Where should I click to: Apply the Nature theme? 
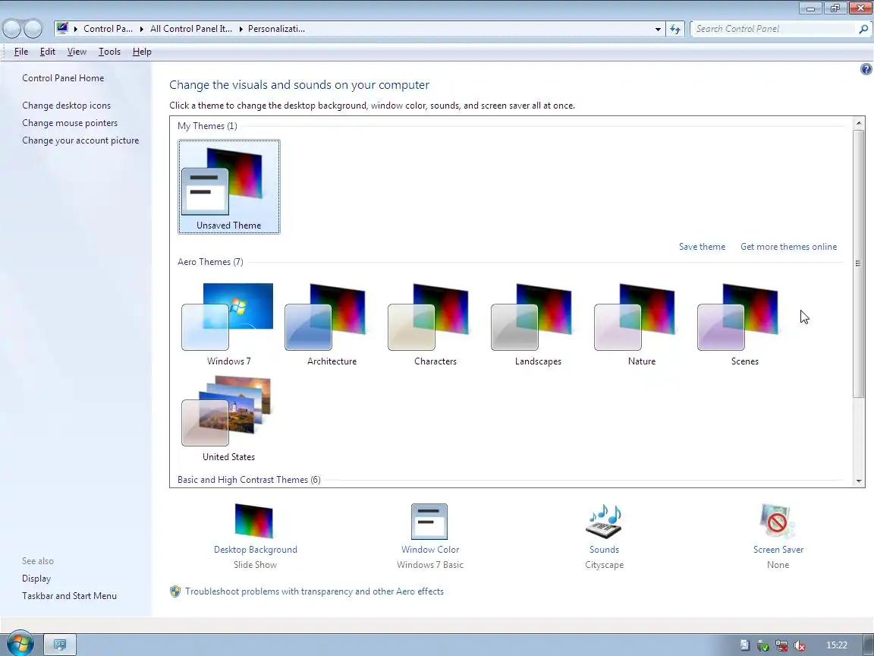641,324
